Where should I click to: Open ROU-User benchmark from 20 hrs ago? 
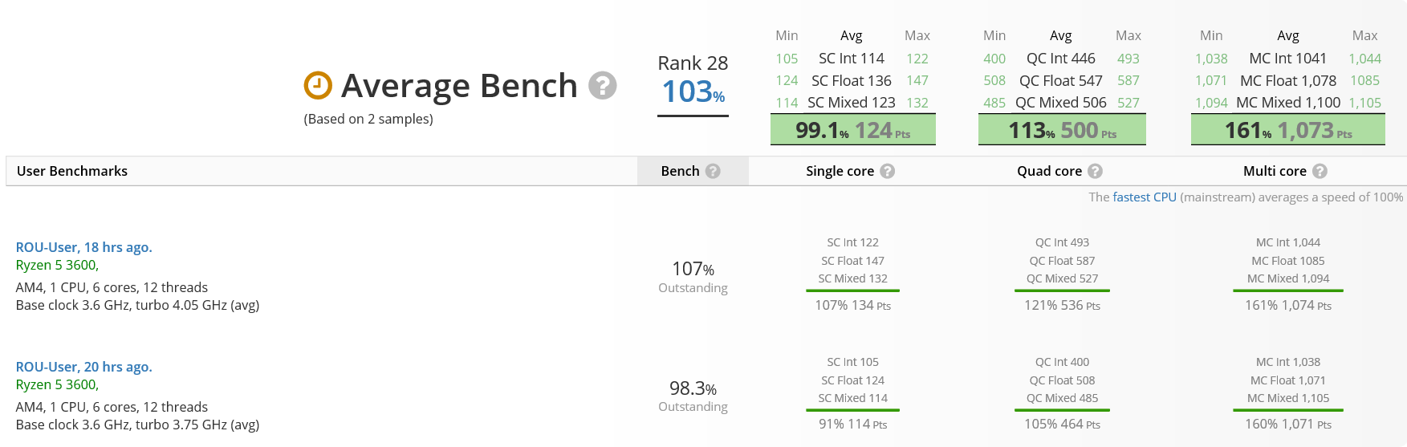click(84, 367)
